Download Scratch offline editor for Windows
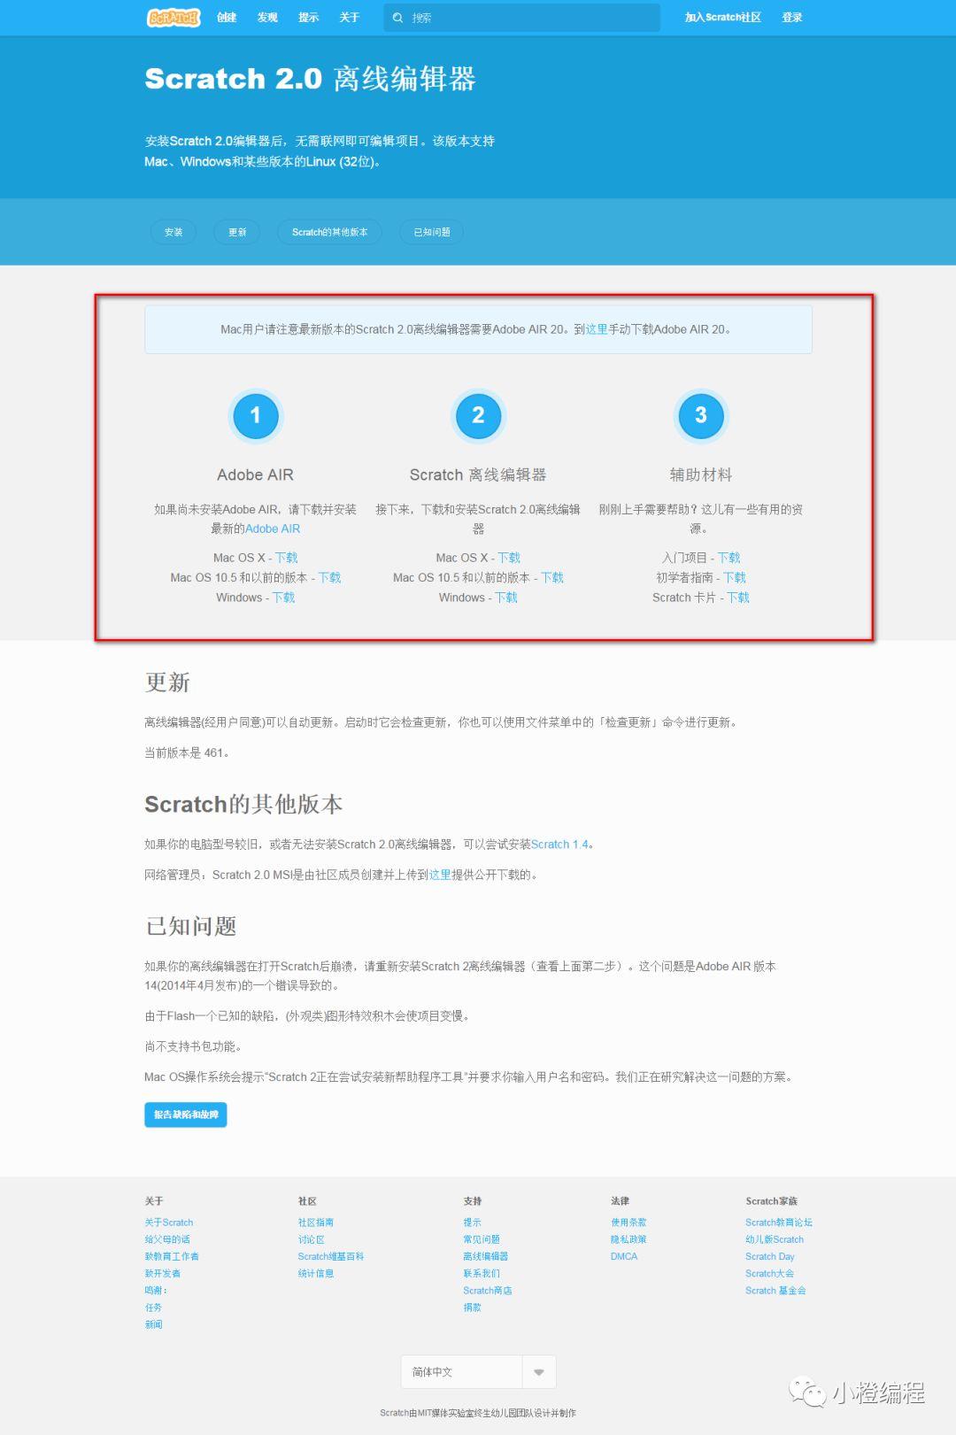 pyautogui.click(x=506, y=598)
